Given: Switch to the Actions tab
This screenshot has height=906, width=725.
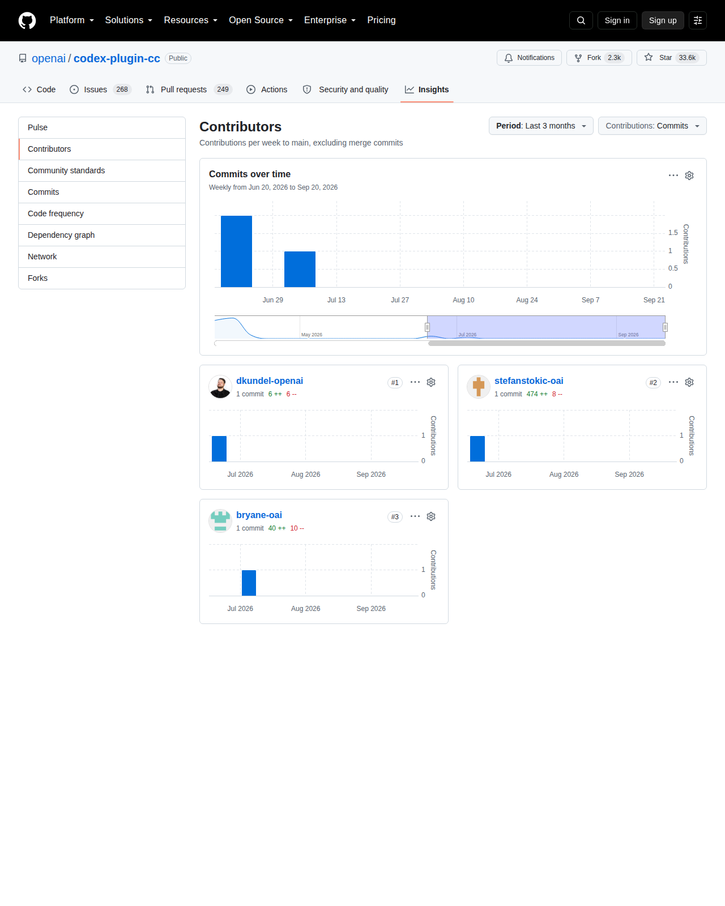Looking at the screenshot, I should point(267,89).
